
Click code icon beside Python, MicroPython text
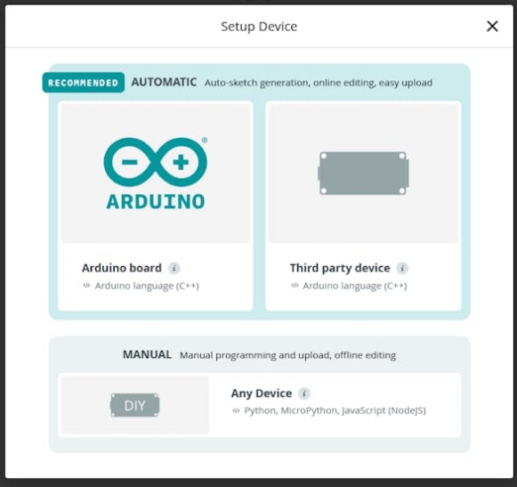pos(236,410)
